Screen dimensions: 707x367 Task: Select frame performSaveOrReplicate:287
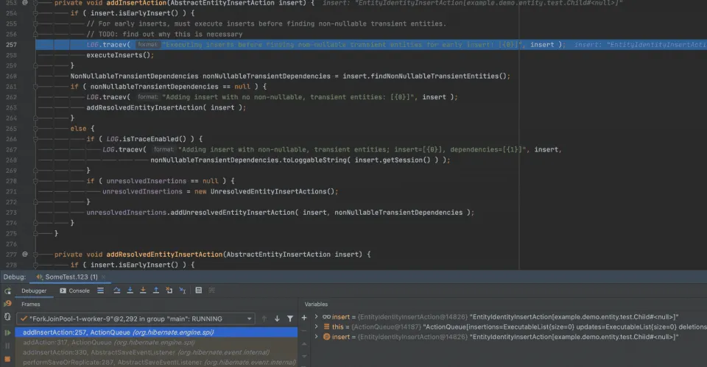coord(156,362)
